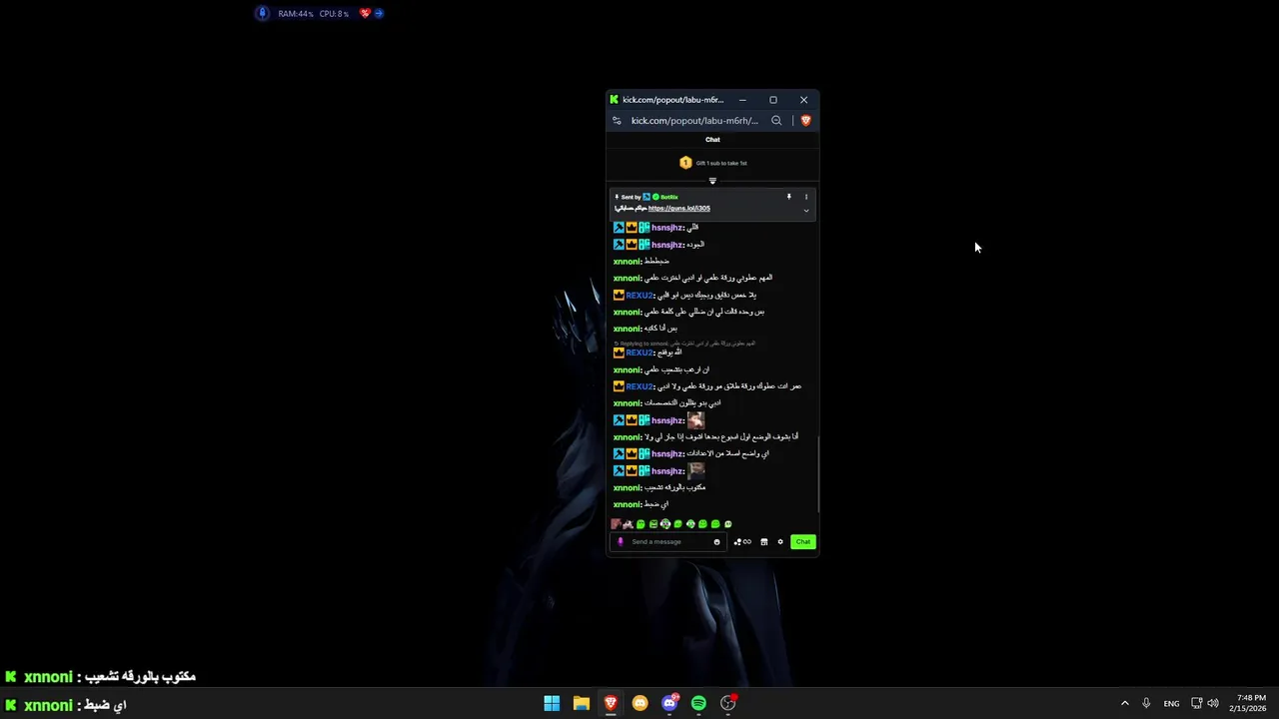The image size is (1279, 719).
Task: Click the microphone icon in the top overlay
Action: [x=262, y=13]
